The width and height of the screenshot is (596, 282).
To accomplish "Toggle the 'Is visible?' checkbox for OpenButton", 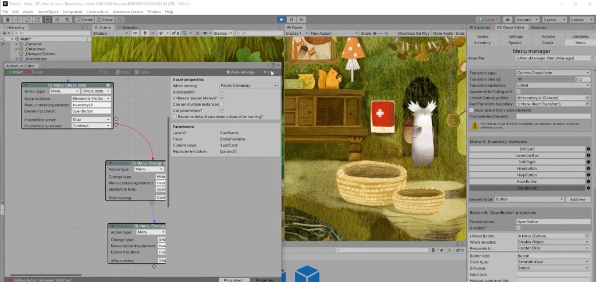I will coord(519,228).
